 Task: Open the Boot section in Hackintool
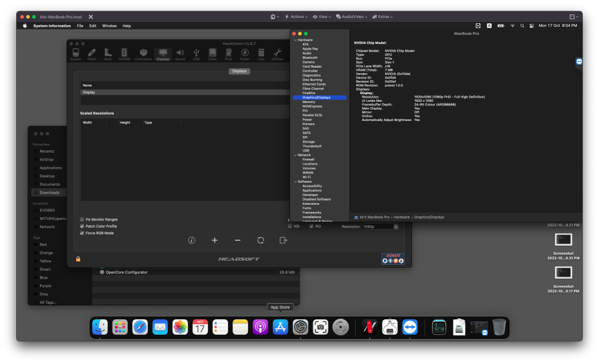click(108, 55)
